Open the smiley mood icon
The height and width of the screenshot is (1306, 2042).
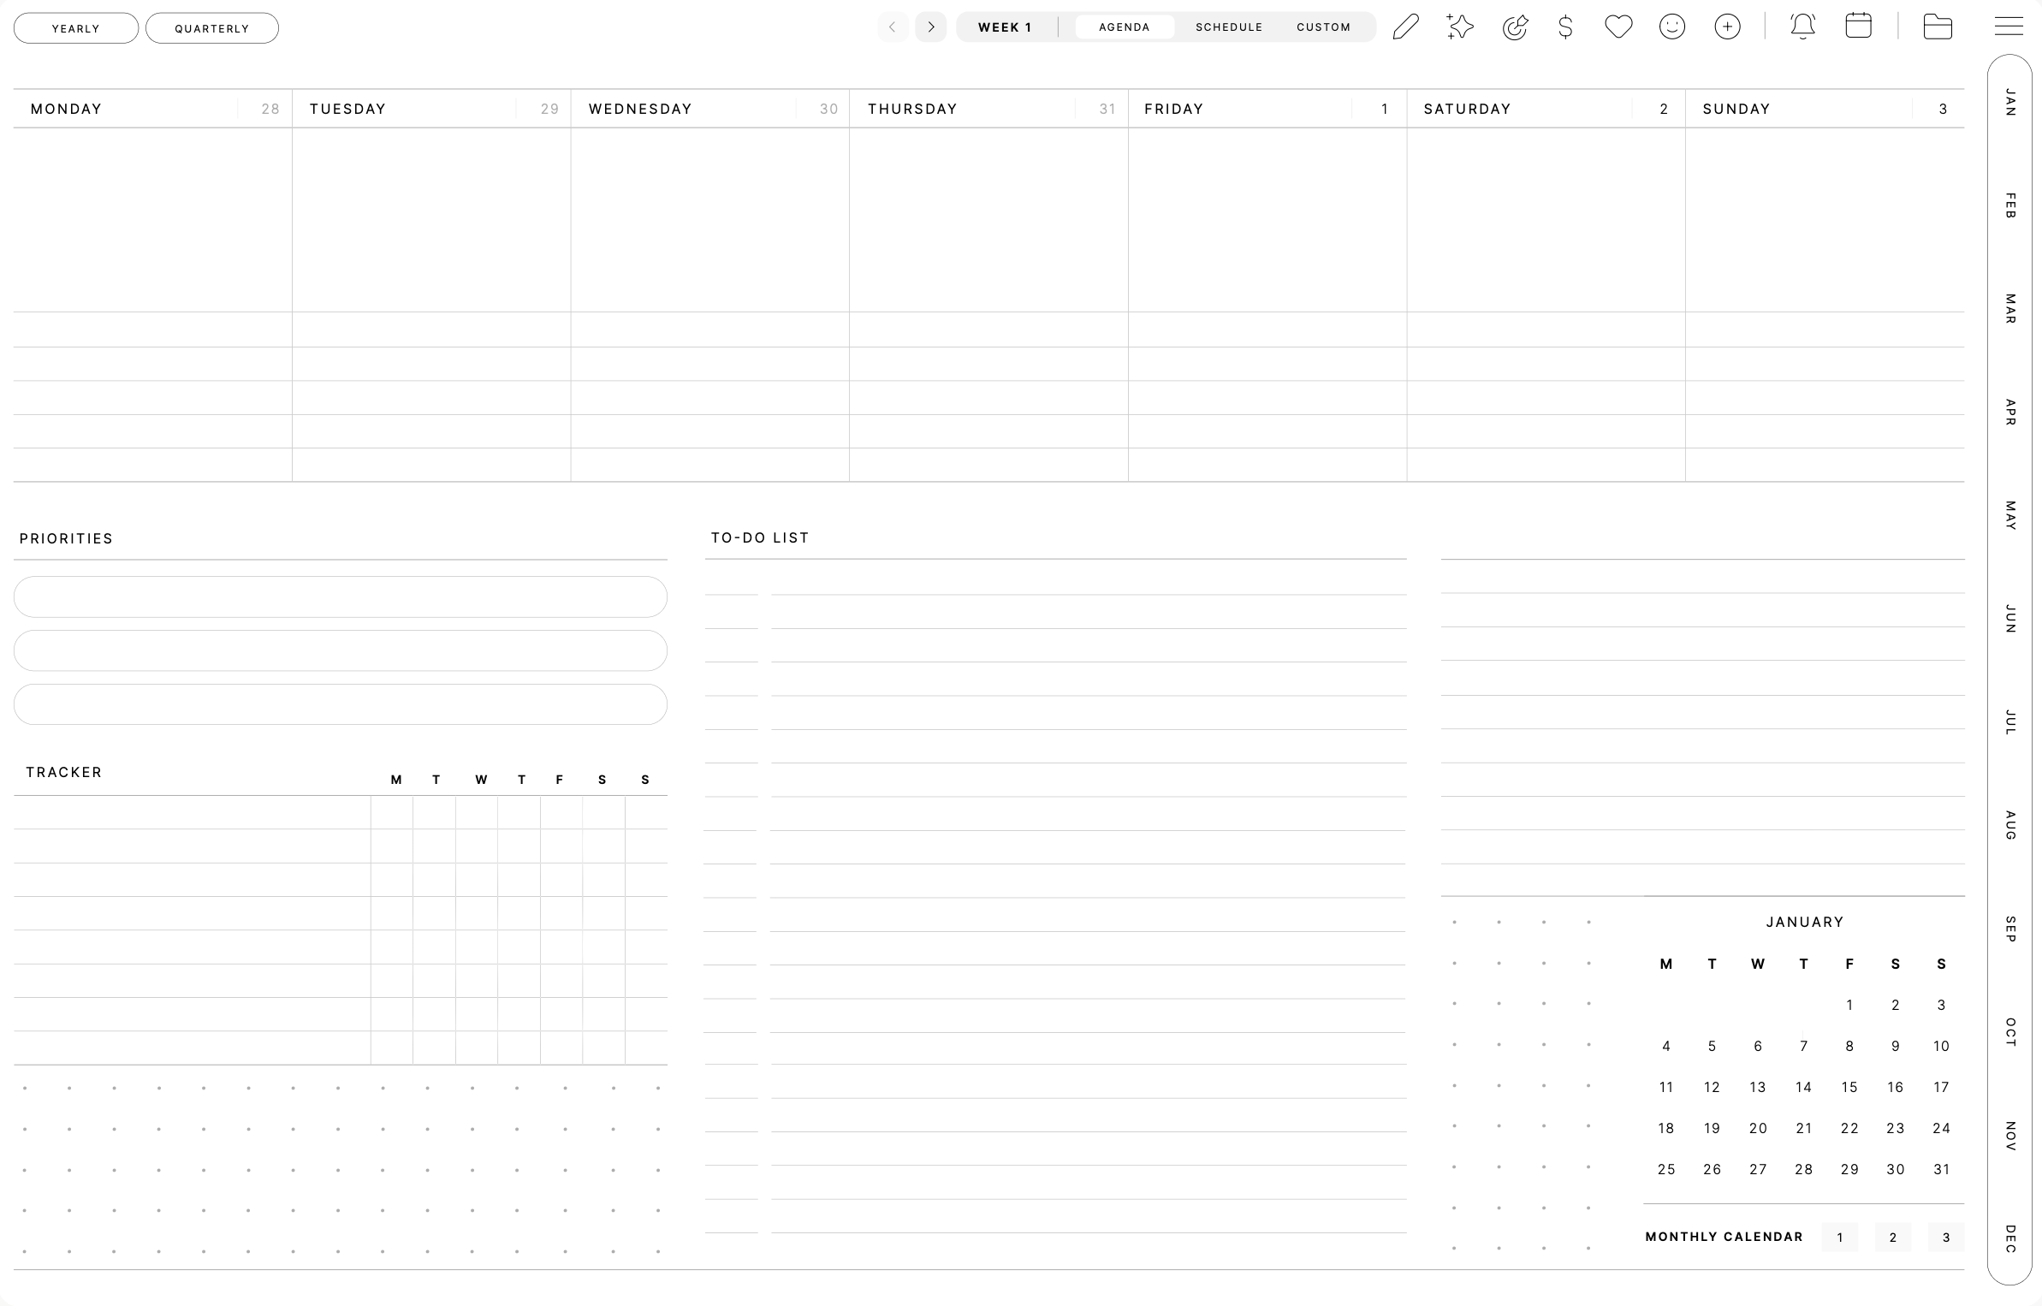coord(1671,27)
